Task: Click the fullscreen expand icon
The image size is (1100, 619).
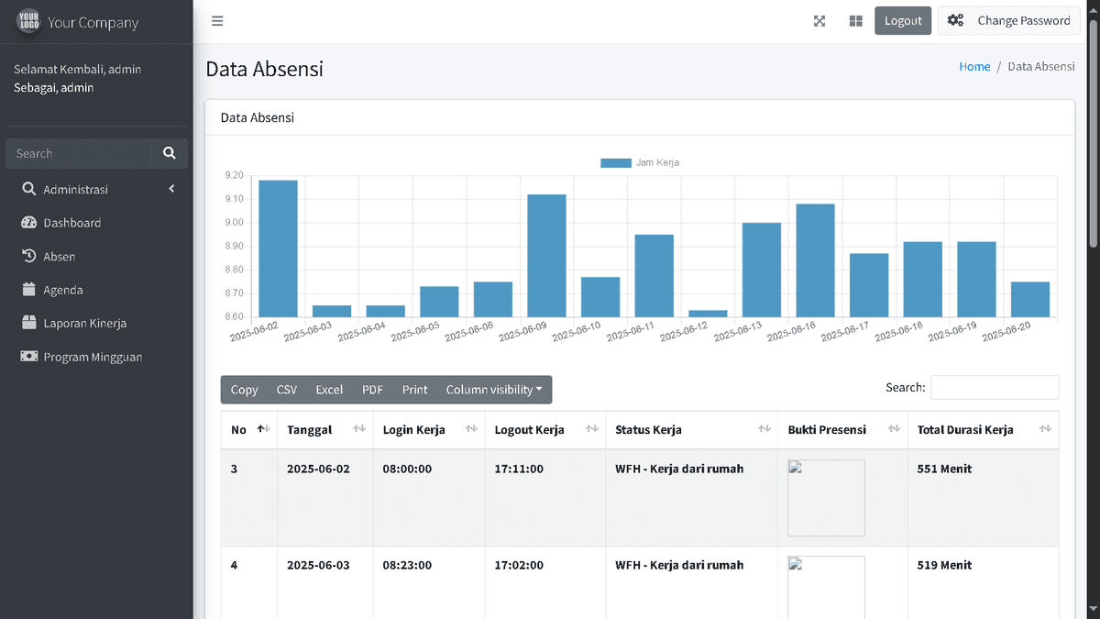Action: pos(819,21)
